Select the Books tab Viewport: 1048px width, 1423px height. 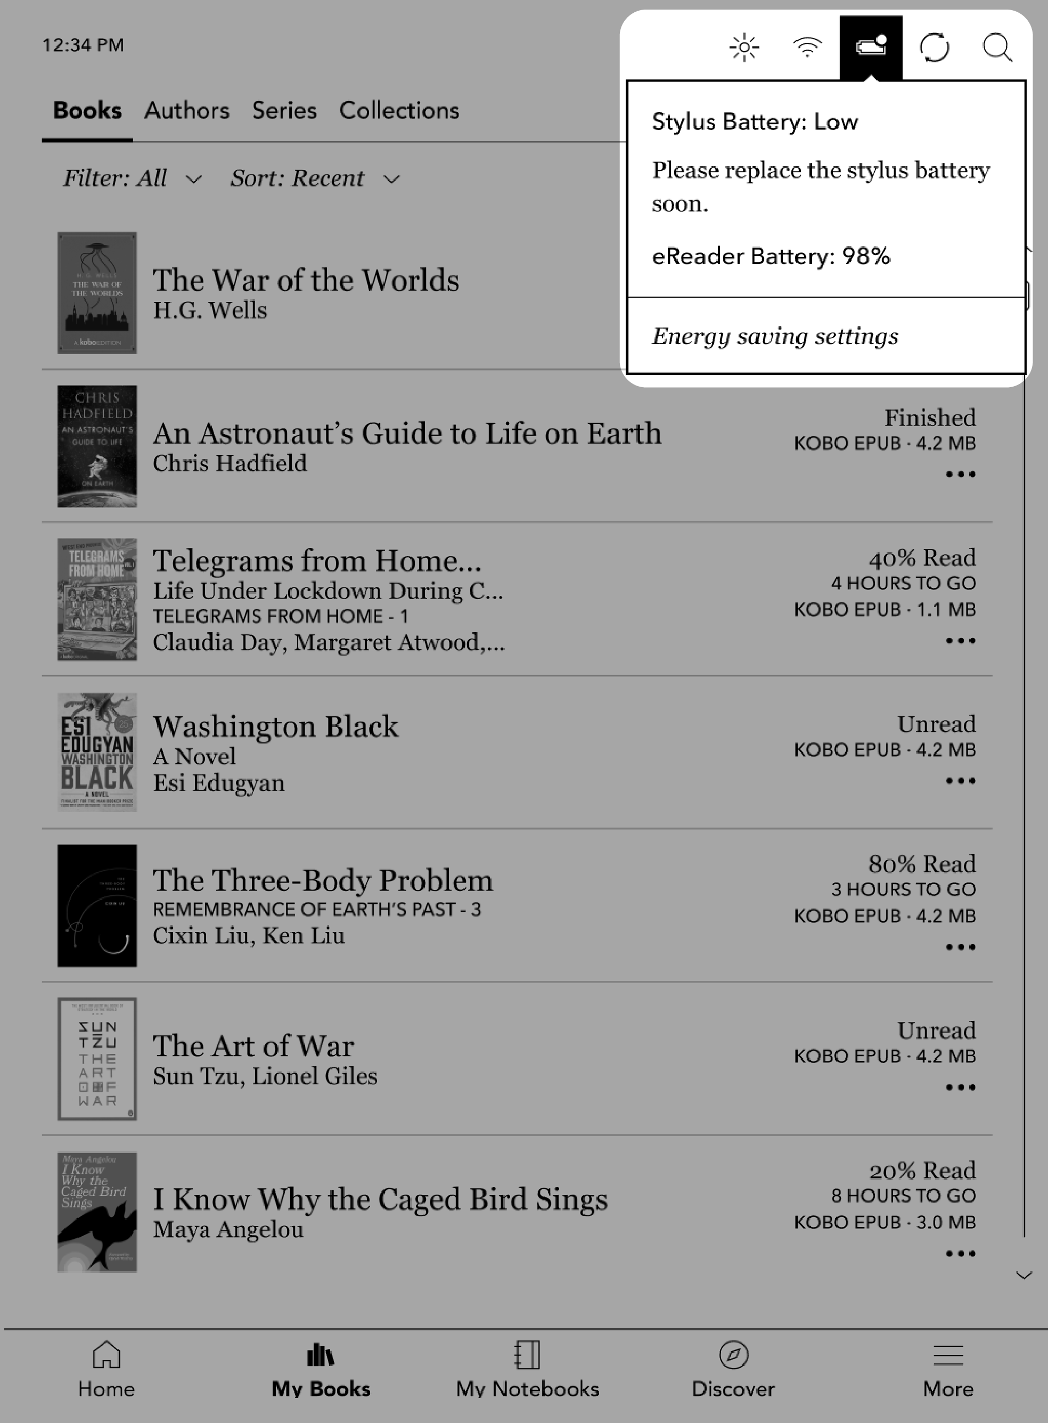[86, 110]
